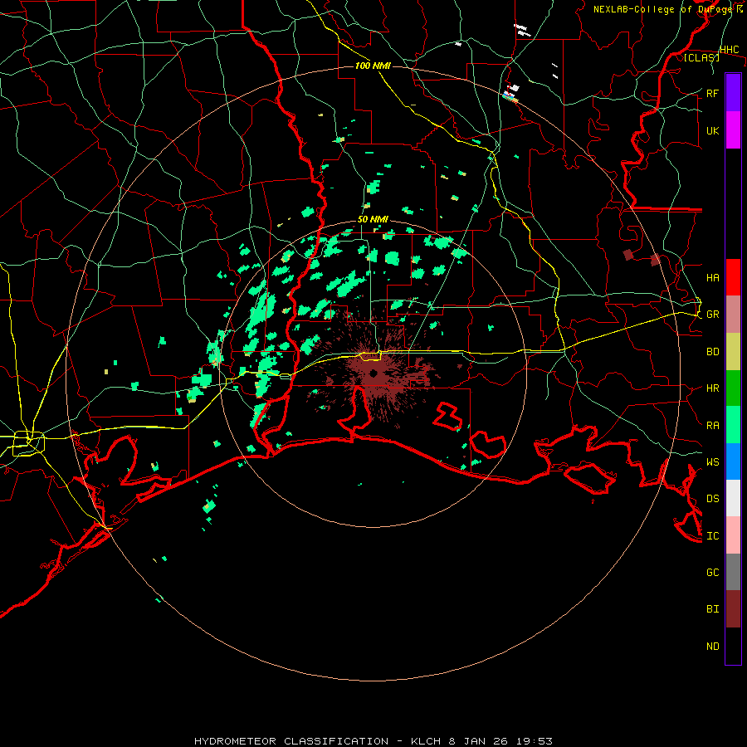Screen dimensions: 747x747
Task: Click the RF legend label
Action: pyautogui.click(x=712, y=93)
